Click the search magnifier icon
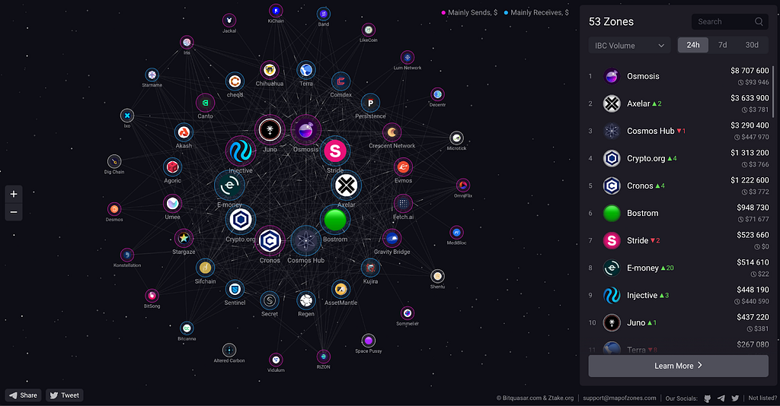This screenshot has height=406, width=780. (759, 22)
